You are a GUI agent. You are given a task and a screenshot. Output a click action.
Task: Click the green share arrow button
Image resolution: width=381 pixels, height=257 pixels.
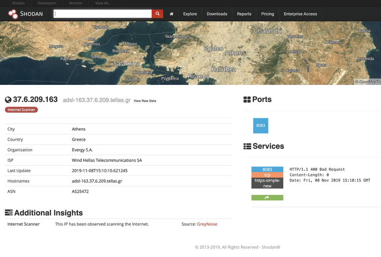point(267,198)
